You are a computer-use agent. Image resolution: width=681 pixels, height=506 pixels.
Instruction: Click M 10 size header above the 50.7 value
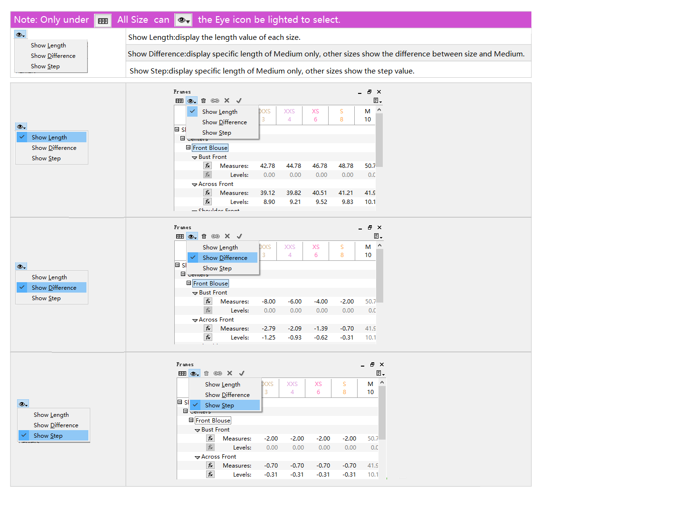click(367, 115)
